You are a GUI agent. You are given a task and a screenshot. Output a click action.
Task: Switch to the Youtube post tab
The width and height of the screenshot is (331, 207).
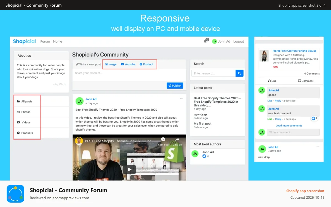(128, 64)
